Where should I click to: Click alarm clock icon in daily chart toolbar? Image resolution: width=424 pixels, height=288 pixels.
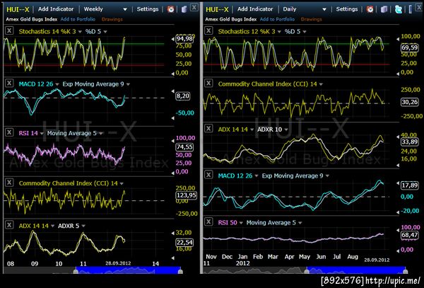[370, 9]
